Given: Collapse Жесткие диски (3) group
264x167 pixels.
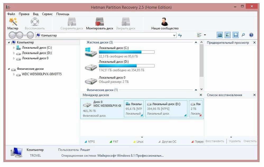Looking at the screenshot, I should point(196,42).
